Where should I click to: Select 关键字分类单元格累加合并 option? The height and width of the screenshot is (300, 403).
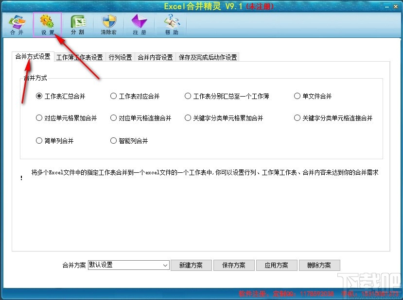[x=224, y=118]
